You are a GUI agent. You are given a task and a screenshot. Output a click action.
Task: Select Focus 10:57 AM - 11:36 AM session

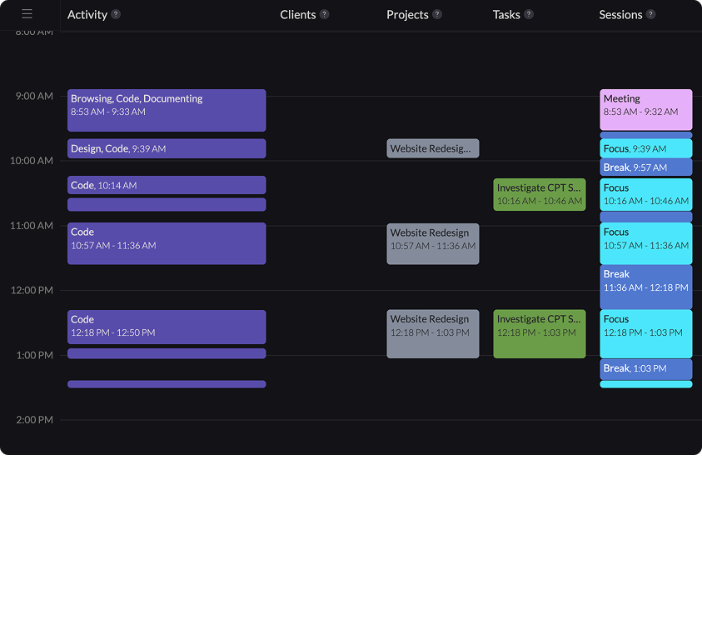[646, 243]
